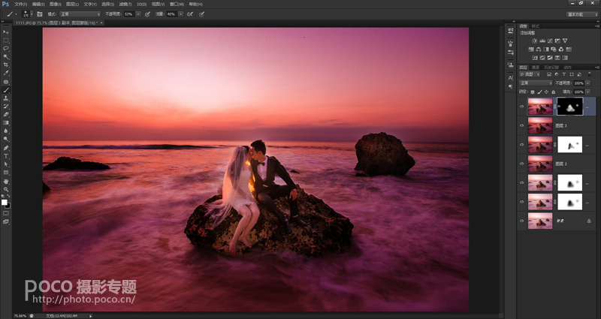
Task: Select the Magic Wand tool
Action: pyautogui.click(x=6, y=57)
